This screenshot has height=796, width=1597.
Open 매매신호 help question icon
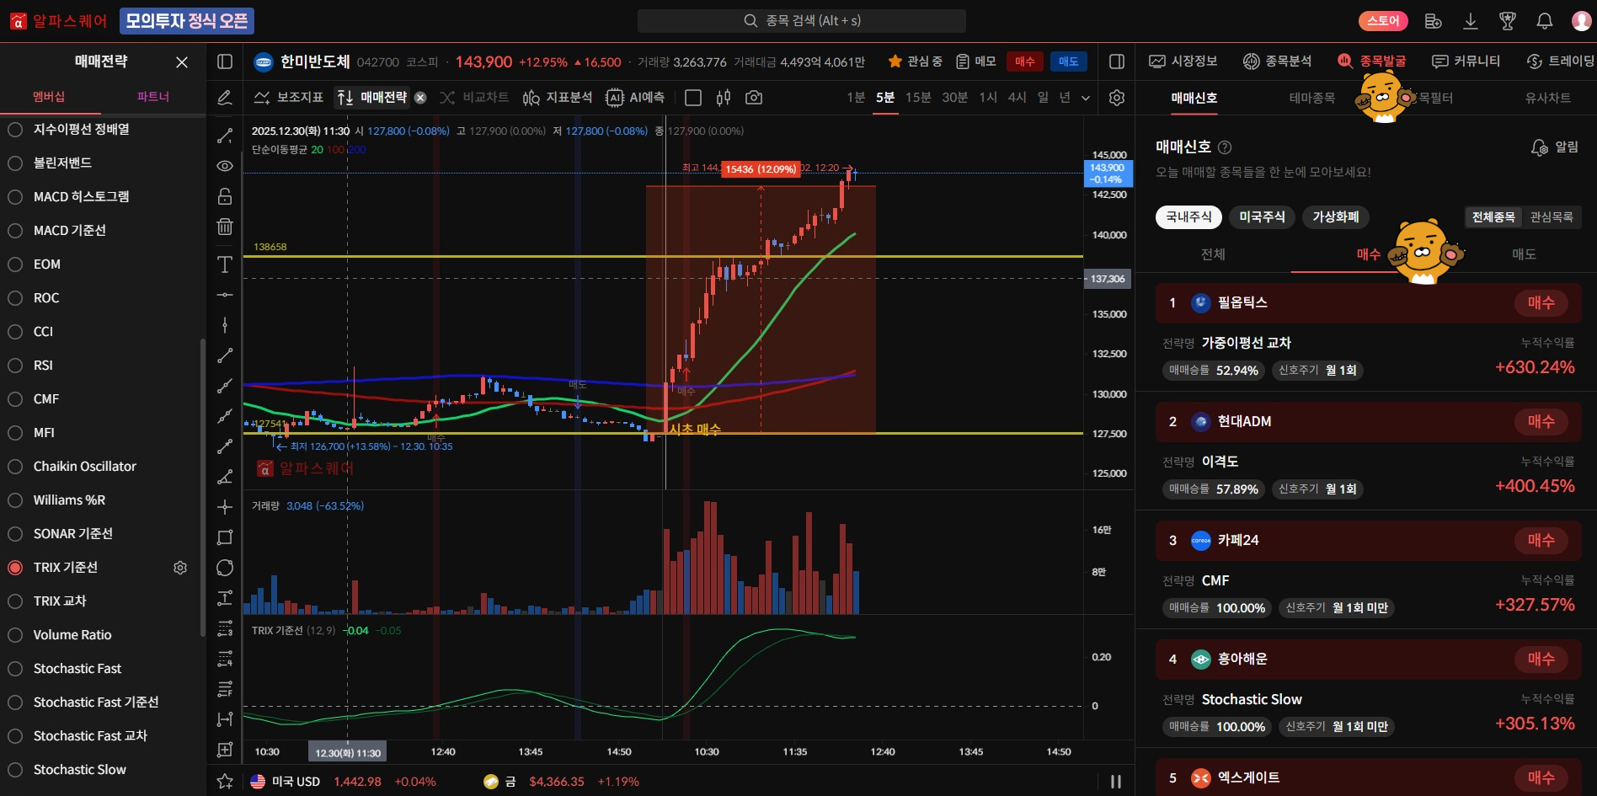[1225, 147]
